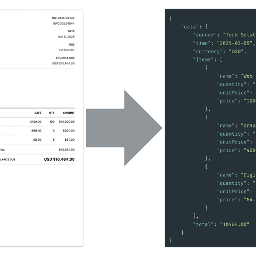256x256 pixels.
Task: Click the $400.00 amount cell
Action: click(69, 131)
